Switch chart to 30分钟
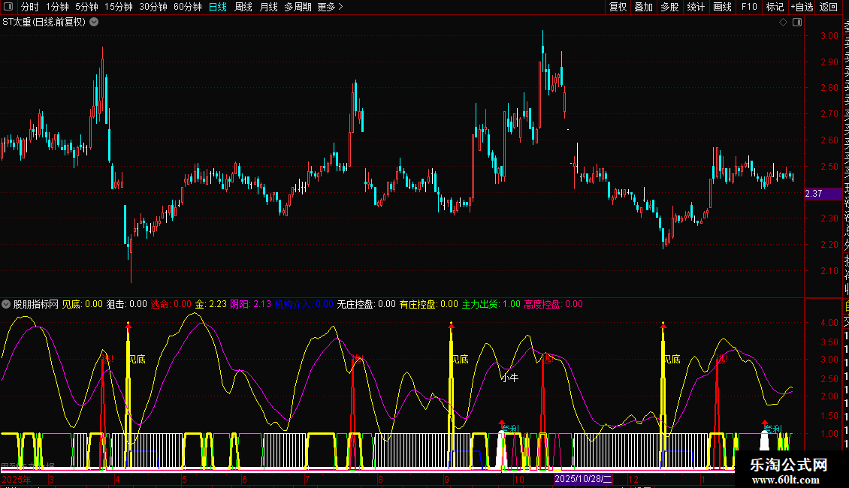 tap(153, 7)
